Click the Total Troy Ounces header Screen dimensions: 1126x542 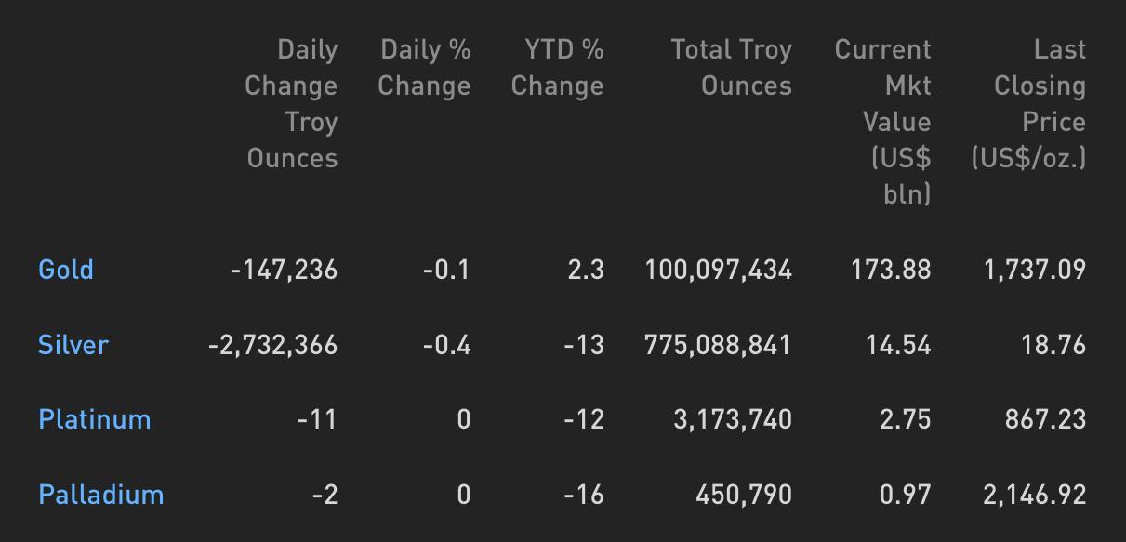point(732,67)
